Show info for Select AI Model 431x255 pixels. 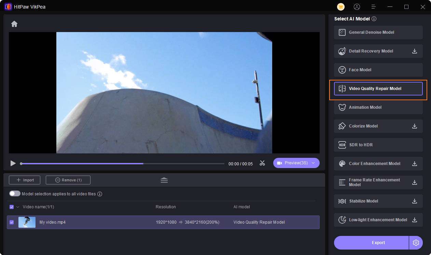[374, 19]
